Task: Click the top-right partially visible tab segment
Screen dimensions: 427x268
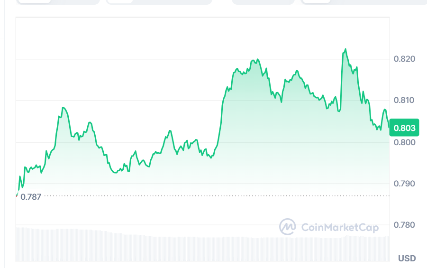Action: pyautogui.click(x=316, y=1)
